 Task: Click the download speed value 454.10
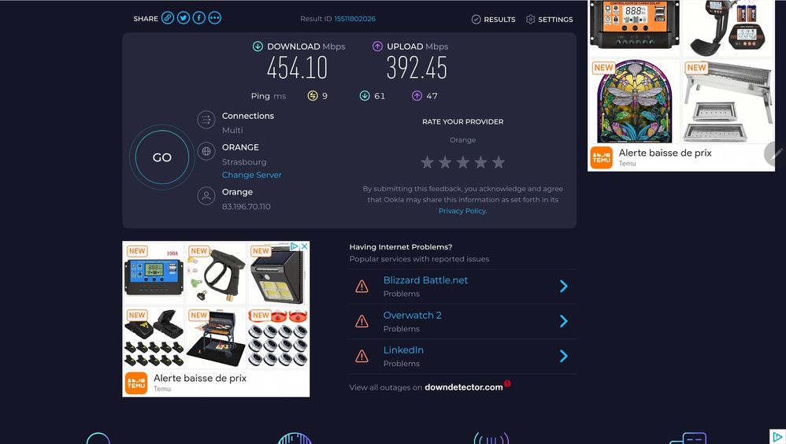tap(297, 68)
